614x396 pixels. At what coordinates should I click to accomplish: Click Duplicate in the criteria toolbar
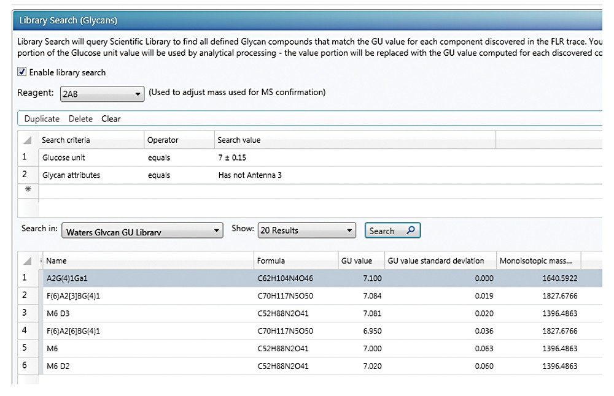42,119
